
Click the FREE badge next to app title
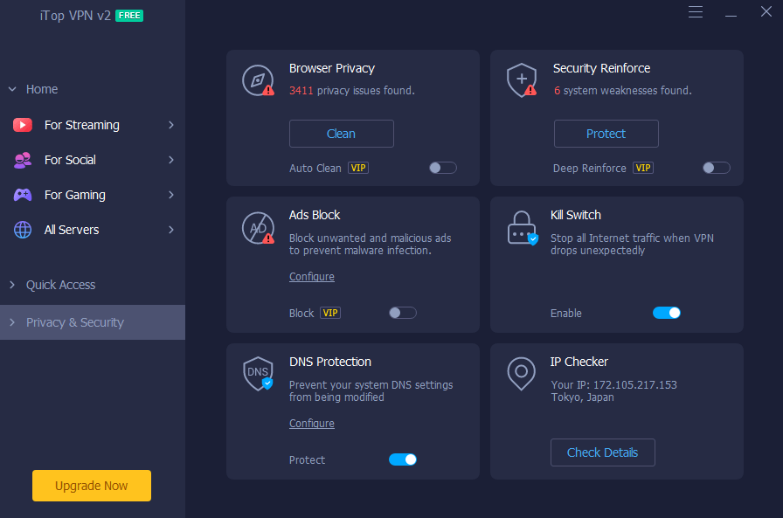(129, 16)
